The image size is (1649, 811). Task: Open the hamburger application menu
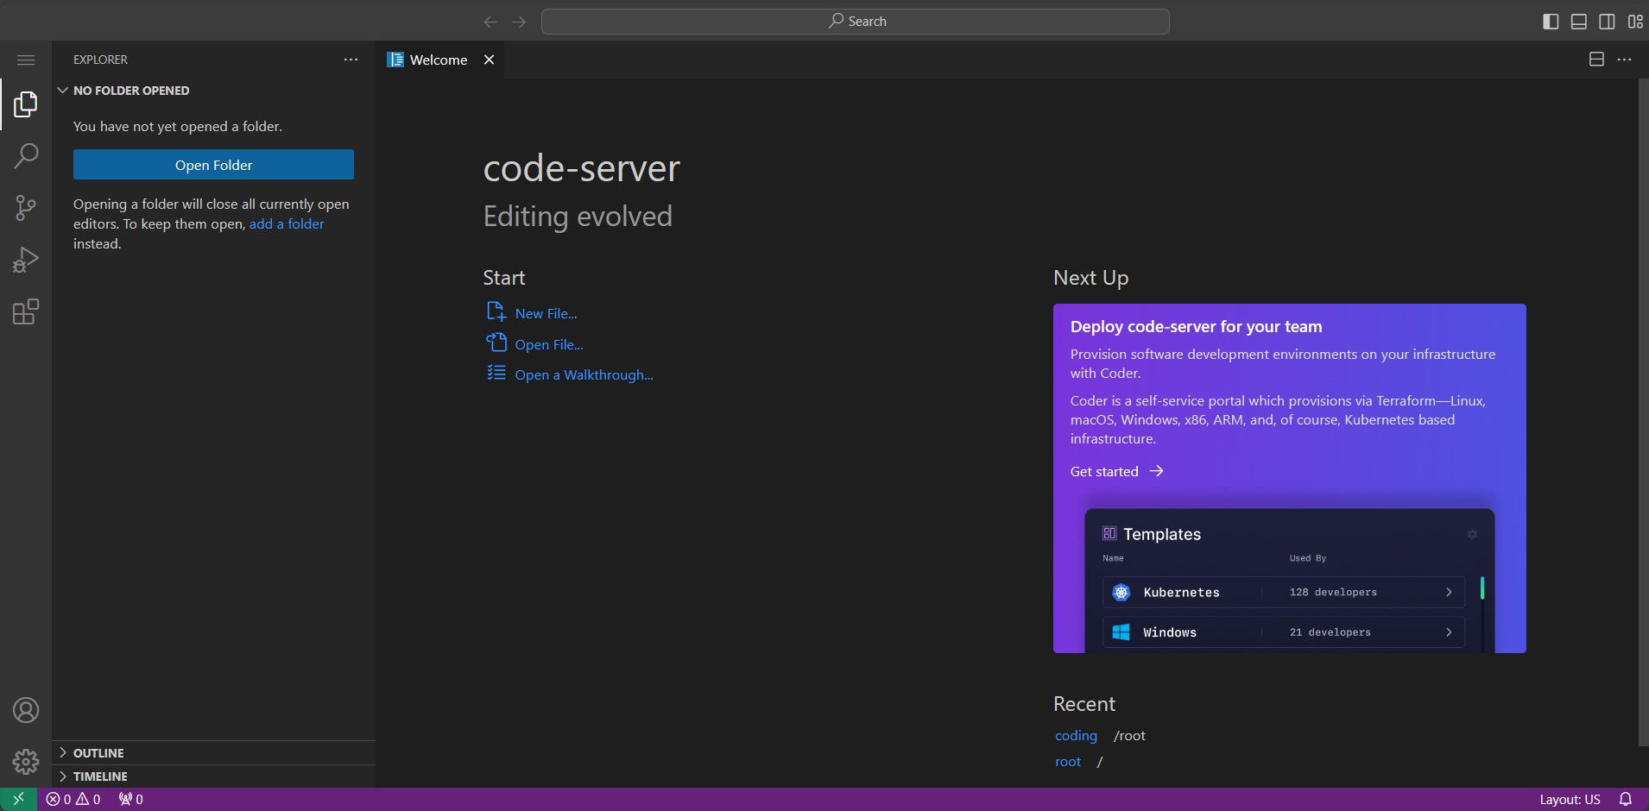click(x=26, y=60)
